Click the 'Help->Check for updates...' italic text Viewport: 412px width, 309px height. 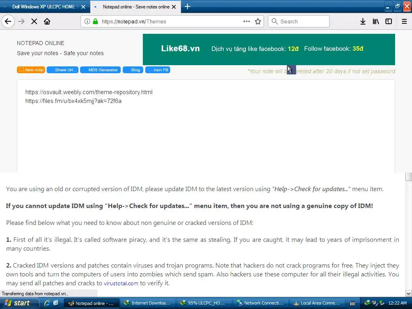click(311, 189)
